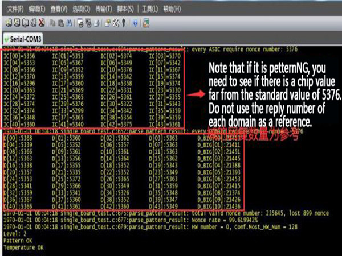Viewport: 342px width, 256px height.
Task: Click the D[25]:5372 entry
Action: (x=67, y=179)
